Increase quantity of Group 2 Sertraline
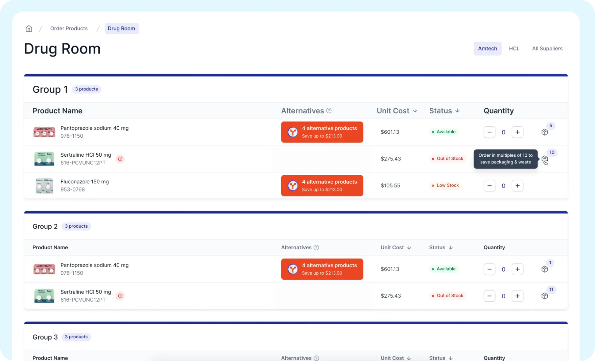This screenshot has width=595, height=361. coord(517,296)
